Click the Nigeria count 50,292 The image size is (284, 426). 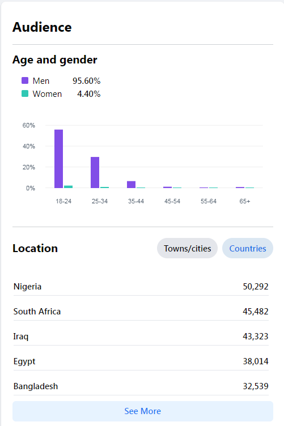point(256,286)
